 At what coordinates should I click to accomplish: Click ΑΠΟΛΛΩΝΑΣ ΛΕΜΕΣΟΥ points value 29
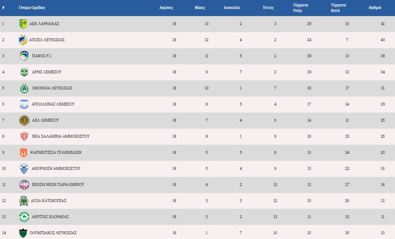pyautogui.click(x=383, y=104)
